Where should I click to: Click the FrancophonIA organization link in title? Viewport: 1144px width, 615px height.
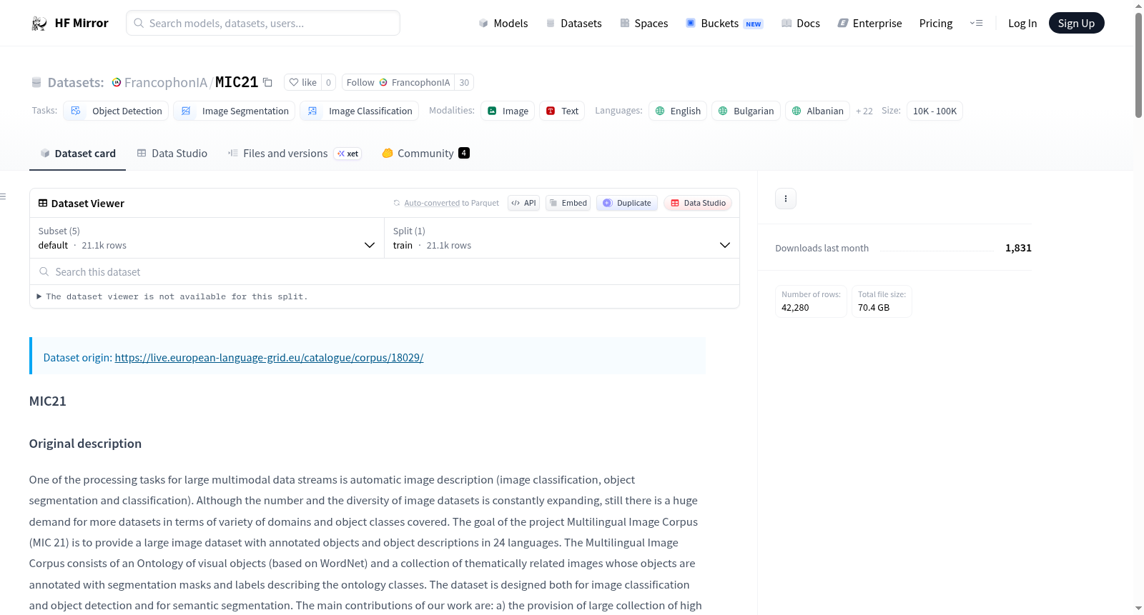pyautogui.click(x=166, y=82)
